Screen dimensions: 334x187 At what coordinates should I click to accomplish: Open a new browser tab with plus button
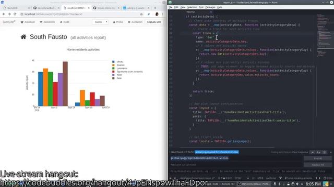[x=155, y=8]
